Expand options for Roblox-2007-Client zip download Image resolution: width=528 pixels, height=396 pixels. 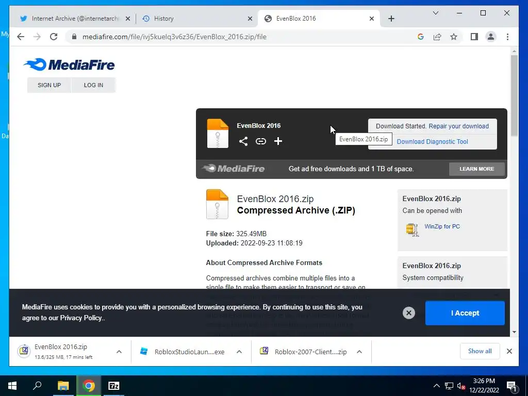(359, 352)
